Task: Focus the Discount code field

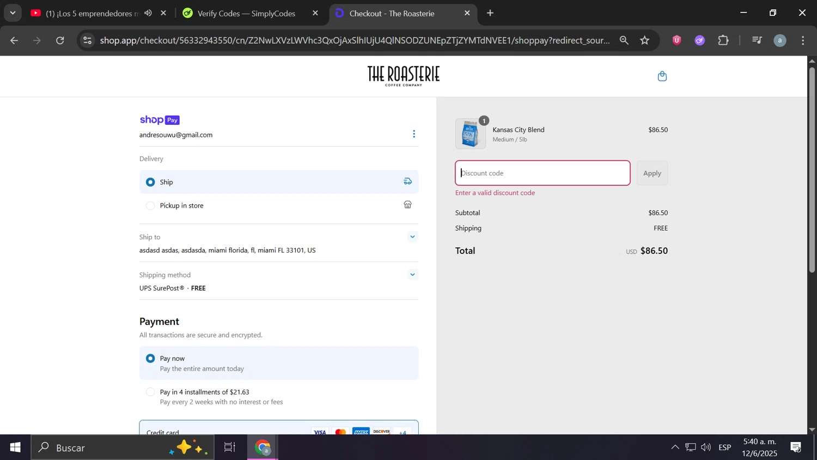Action: tap(542, 173)
